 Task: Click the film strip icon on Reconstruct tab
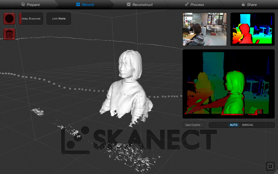point(129,4)
